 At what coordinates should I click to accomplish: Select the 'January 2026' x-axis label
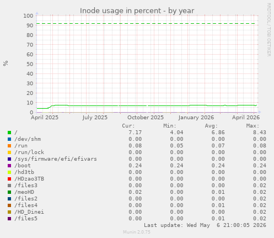coord(196,118)
